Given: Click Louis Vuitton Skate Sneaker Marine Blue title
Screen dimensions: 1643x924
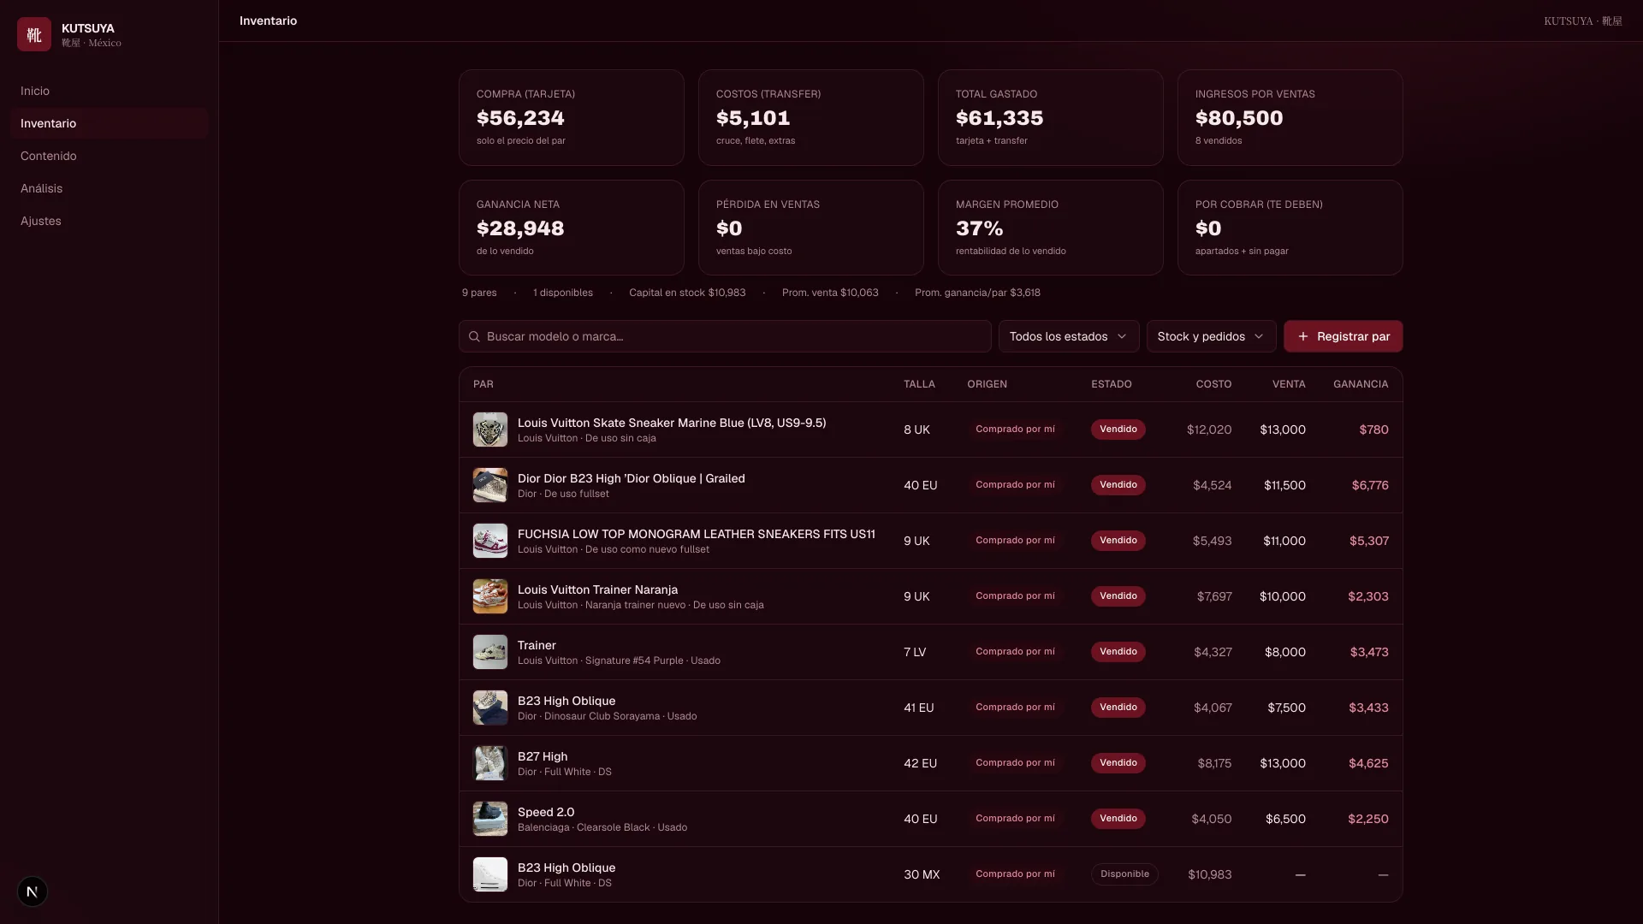Looking at the screenshot, I should 672,423.
